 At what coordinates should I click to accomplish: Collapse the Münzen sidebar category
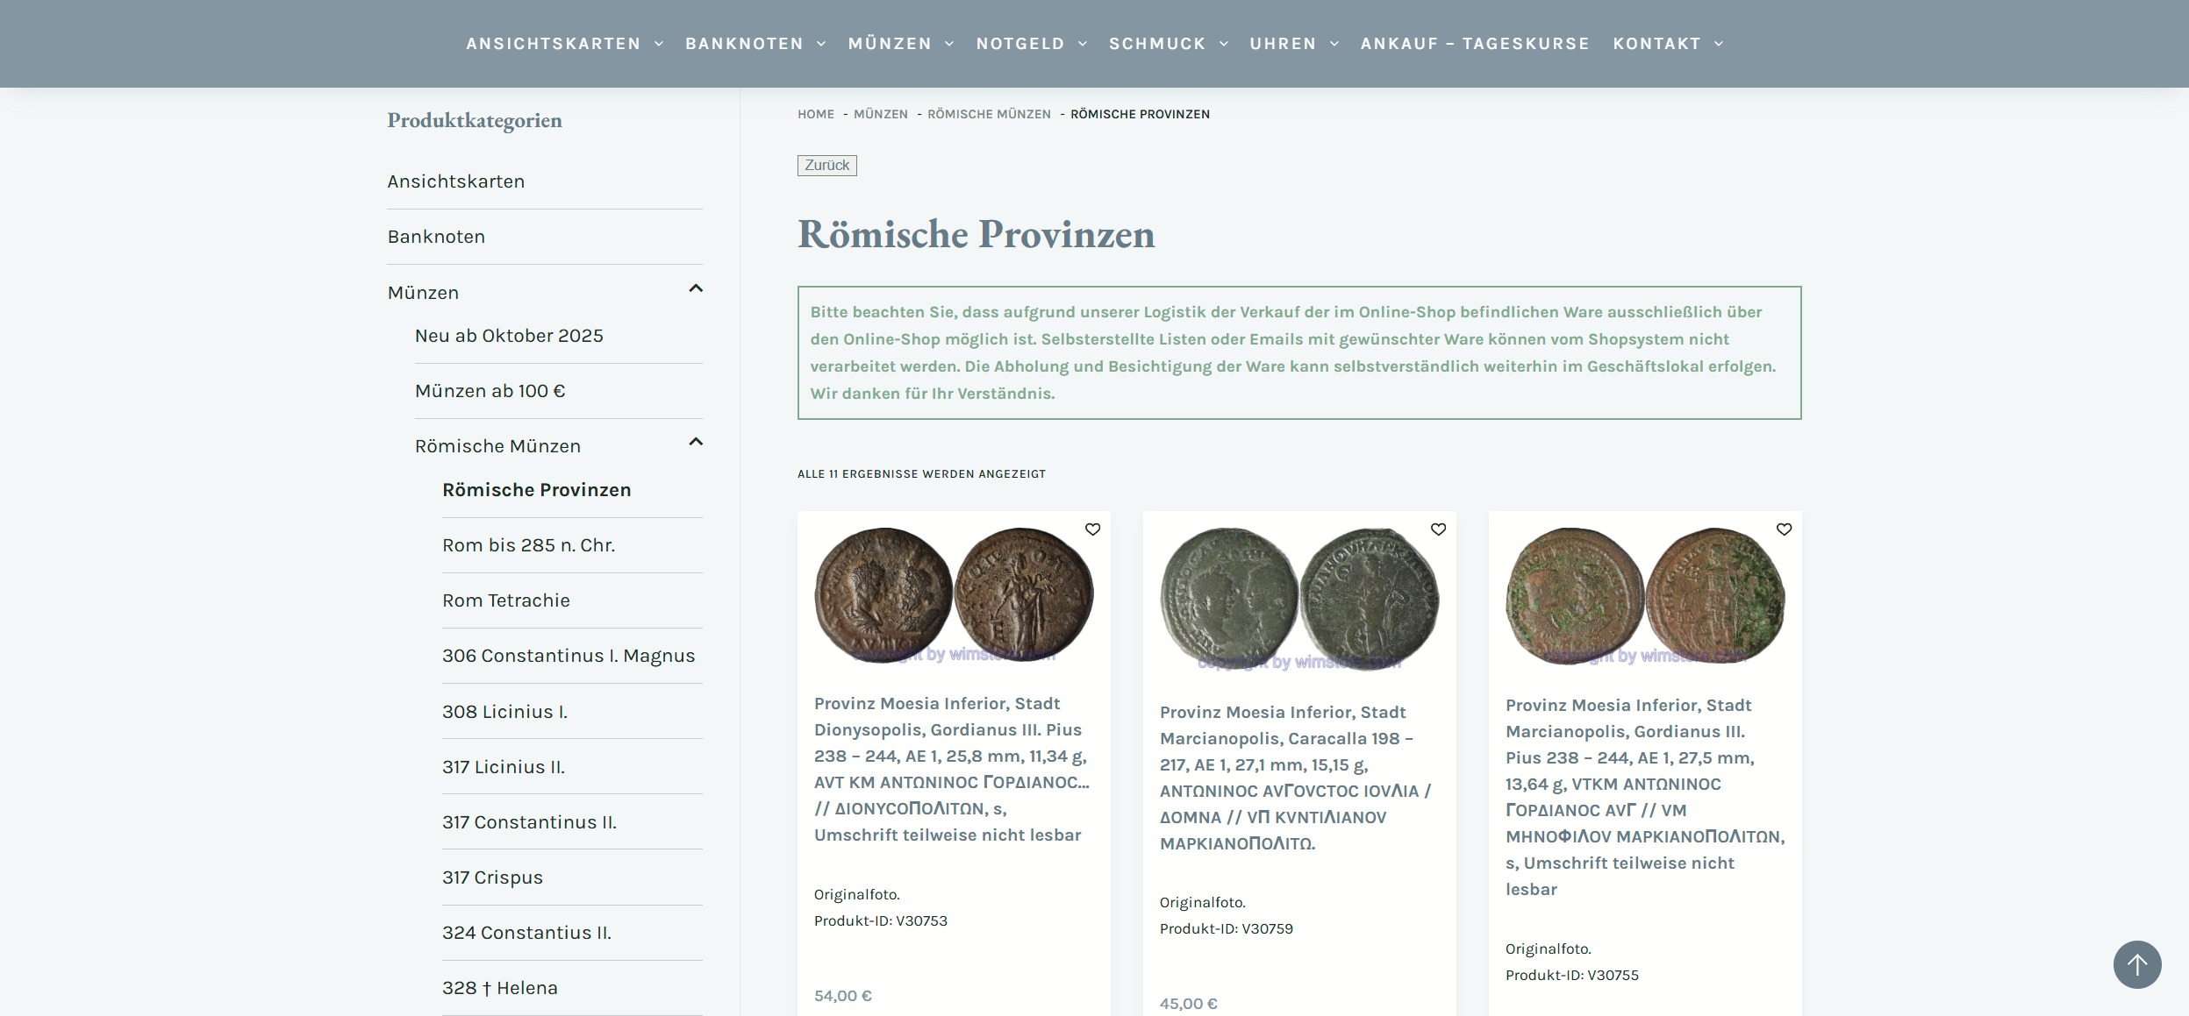[696, 288]
